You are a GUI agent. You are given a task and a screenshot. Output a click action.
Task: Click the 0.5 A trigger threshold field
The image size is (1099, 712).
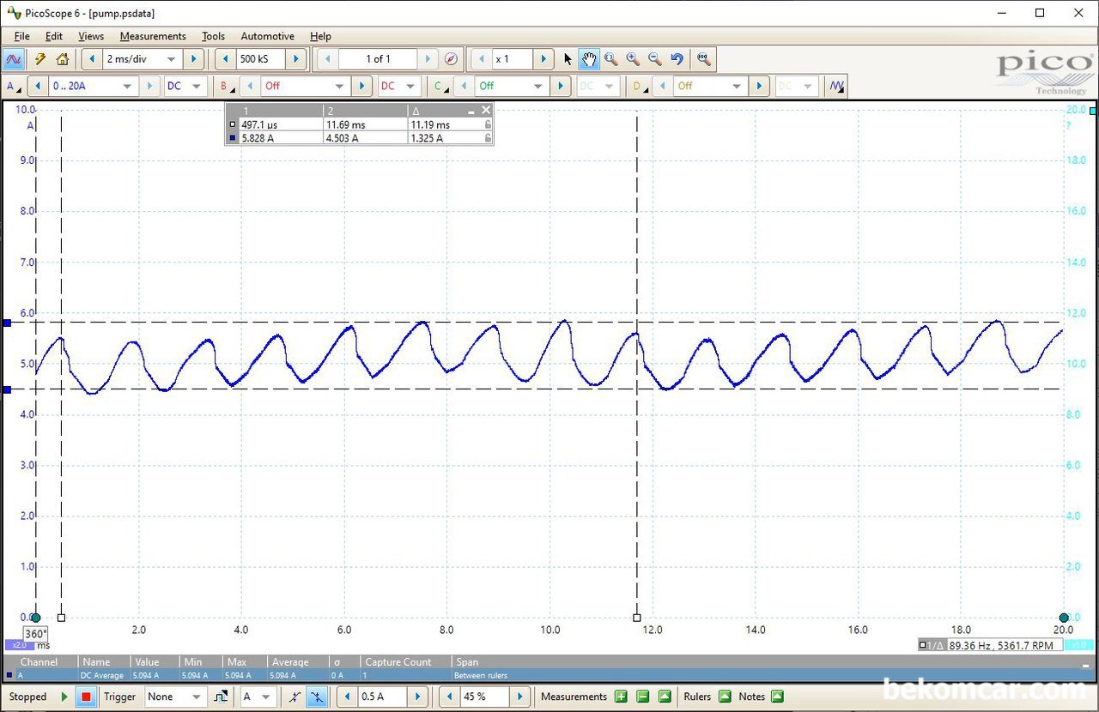click(381, 697)
